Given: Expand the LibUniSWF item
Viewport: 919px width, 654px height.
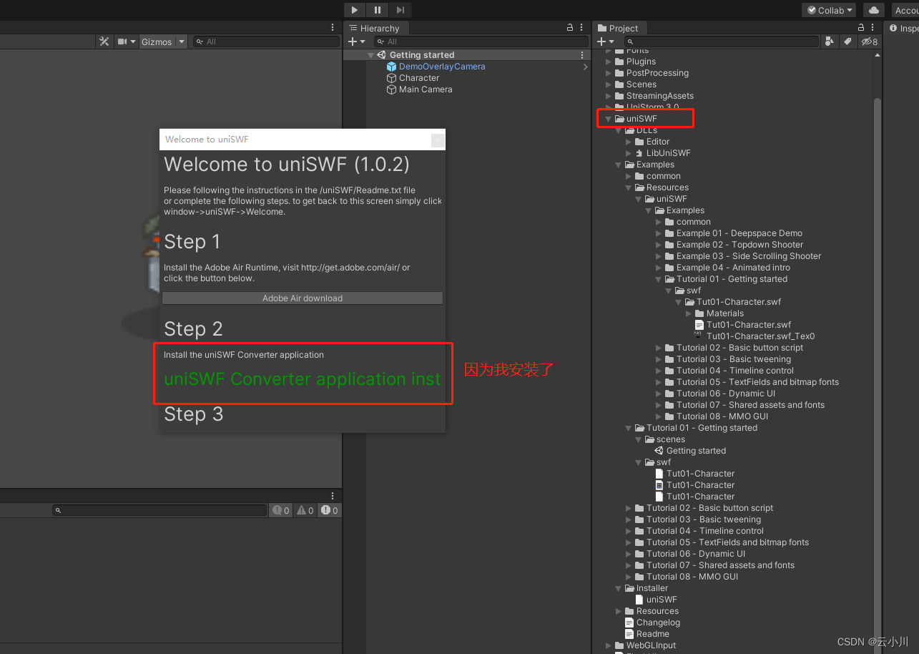Looking at the screenshot, I should (629, 153).
